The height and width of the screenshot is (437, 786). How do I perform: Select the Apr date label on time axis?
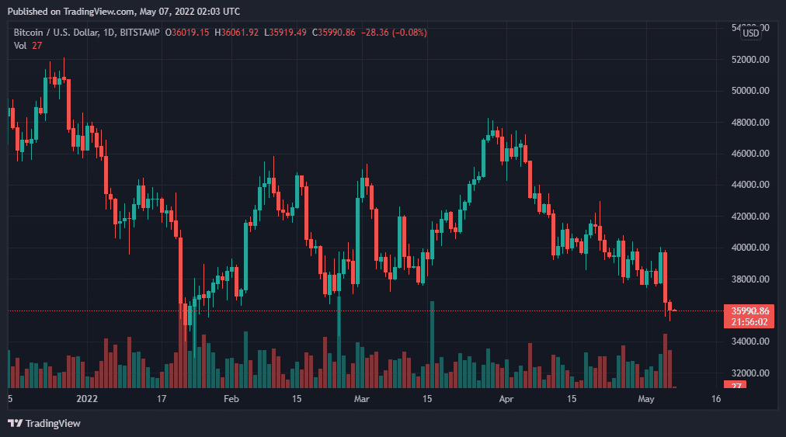pyautogui.click(x=506, y=399)
